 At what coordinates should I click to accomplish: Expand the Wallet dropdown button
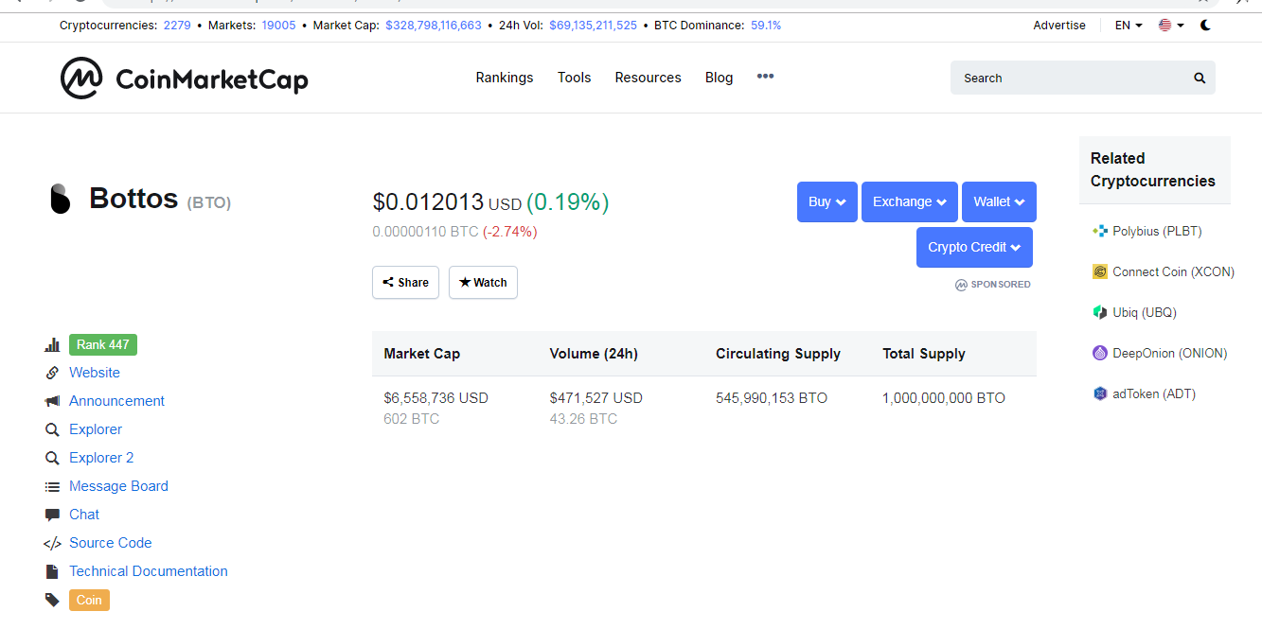tap(999, 201)
